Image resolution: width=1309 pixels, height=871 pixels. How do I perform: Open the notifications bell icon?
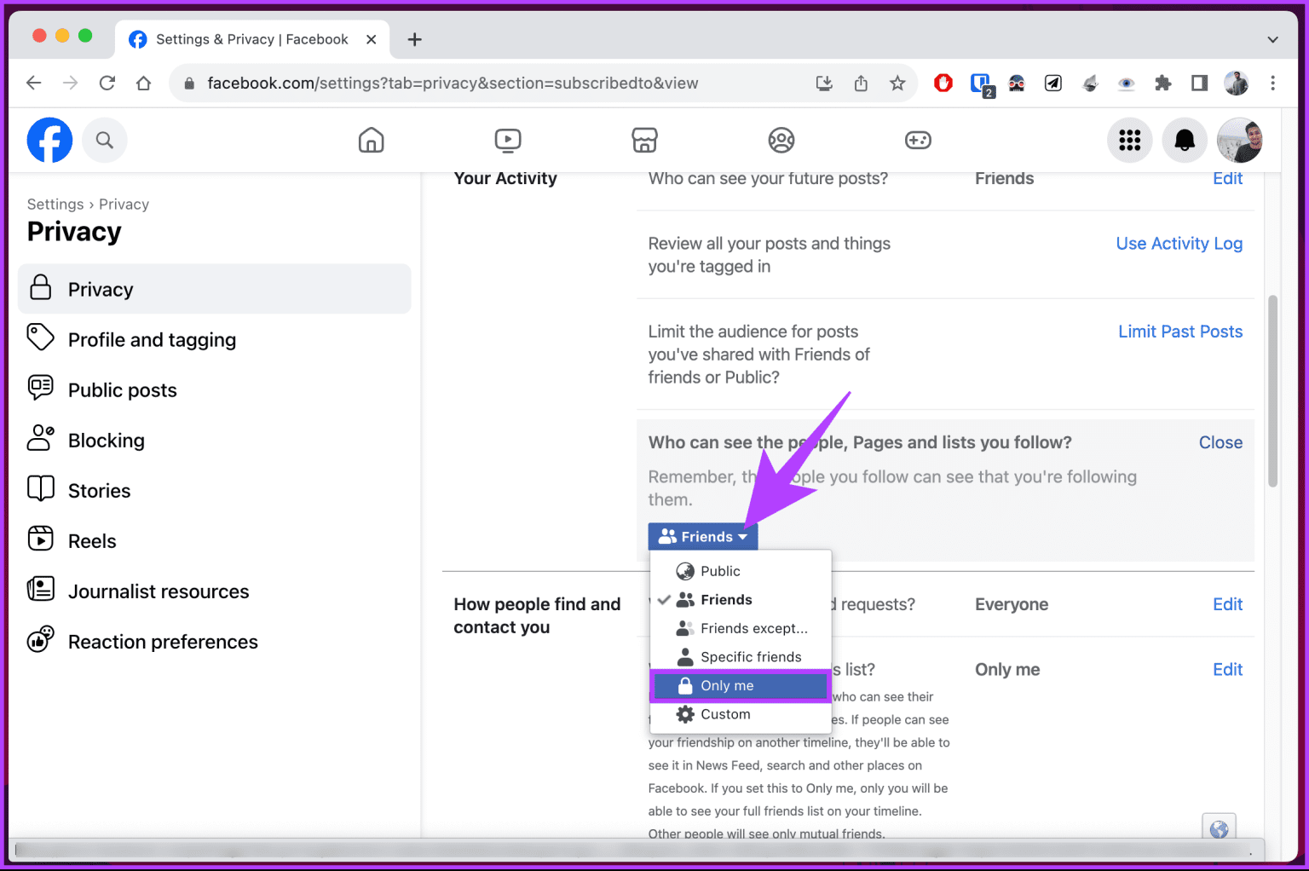1185,140
